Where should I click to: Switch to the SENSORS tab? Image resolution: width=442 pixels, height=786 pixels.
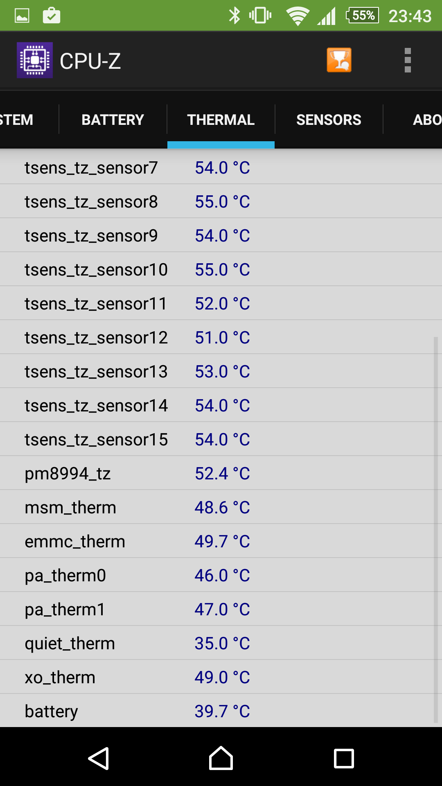tap(329, 120)
